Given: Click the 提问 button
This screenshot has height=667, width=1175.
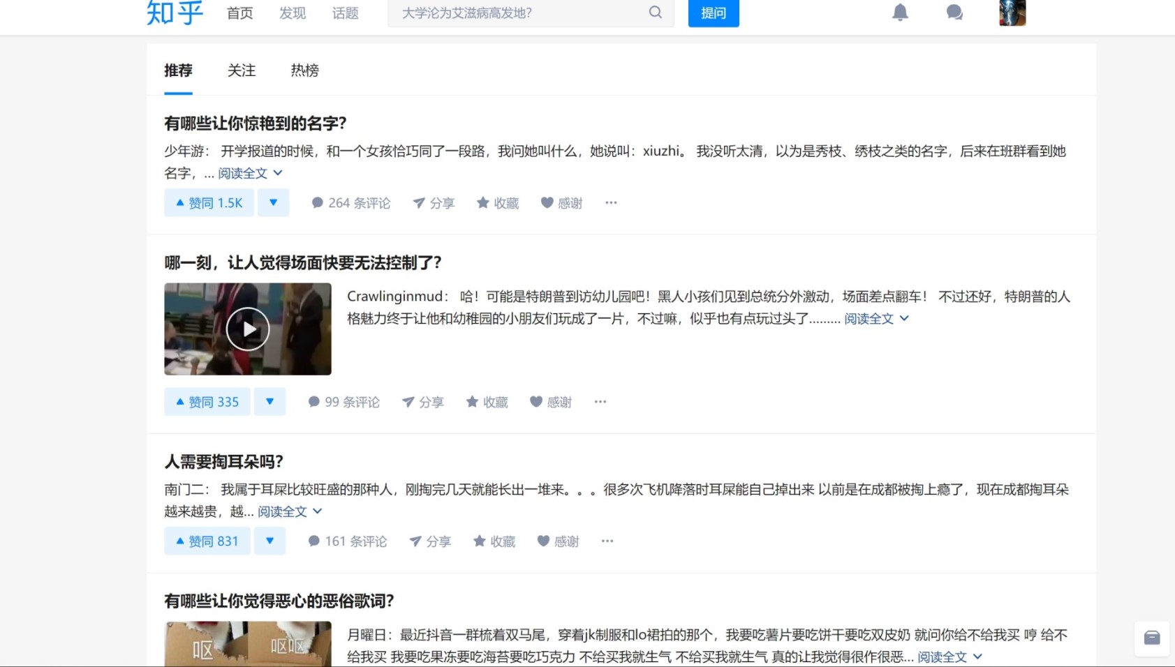Looking at the screenshot, I should coord(713,13).
